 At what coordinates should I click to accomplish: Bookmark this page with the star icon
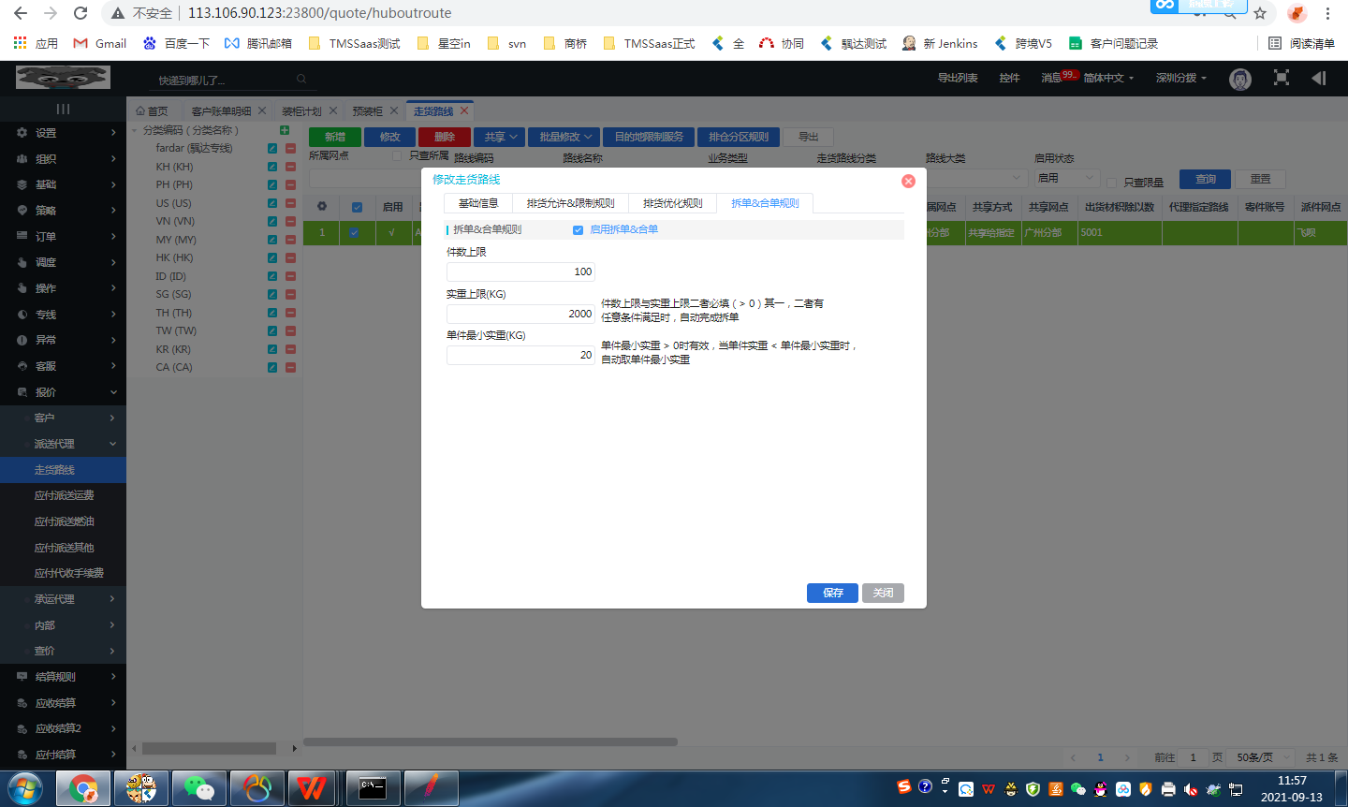click(1260, 13)
